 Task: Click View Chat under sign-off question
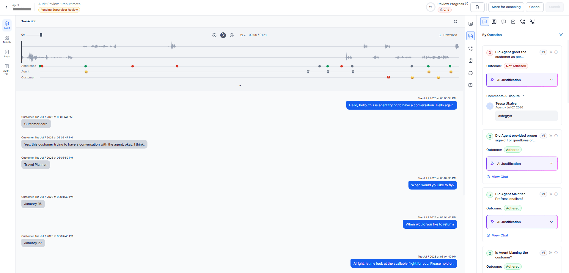497,177
